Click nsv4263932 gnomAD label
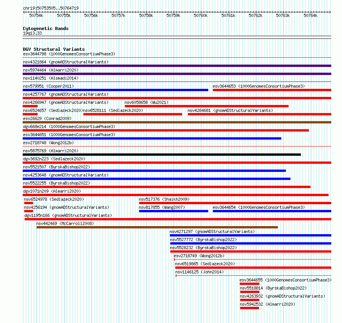Image resolution: width=342 pixels, height=323 pixels. pyautogui.click(x=282, y=296)
